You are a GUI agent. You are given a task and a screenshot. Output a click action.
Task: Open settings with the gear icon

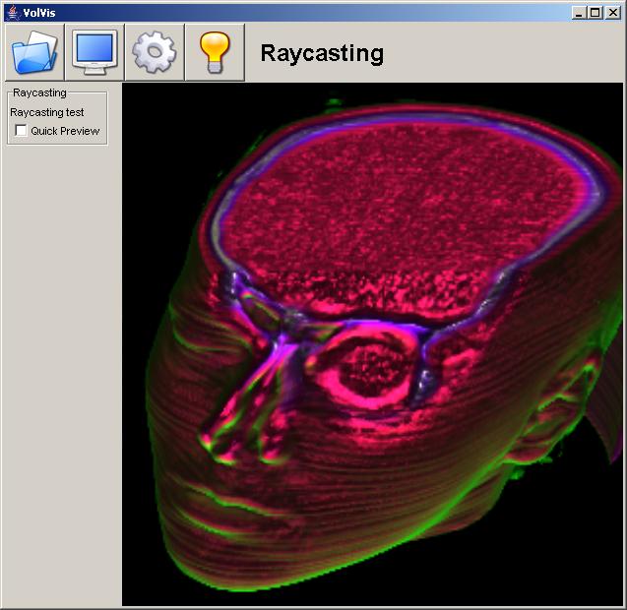tap(155, 52)
